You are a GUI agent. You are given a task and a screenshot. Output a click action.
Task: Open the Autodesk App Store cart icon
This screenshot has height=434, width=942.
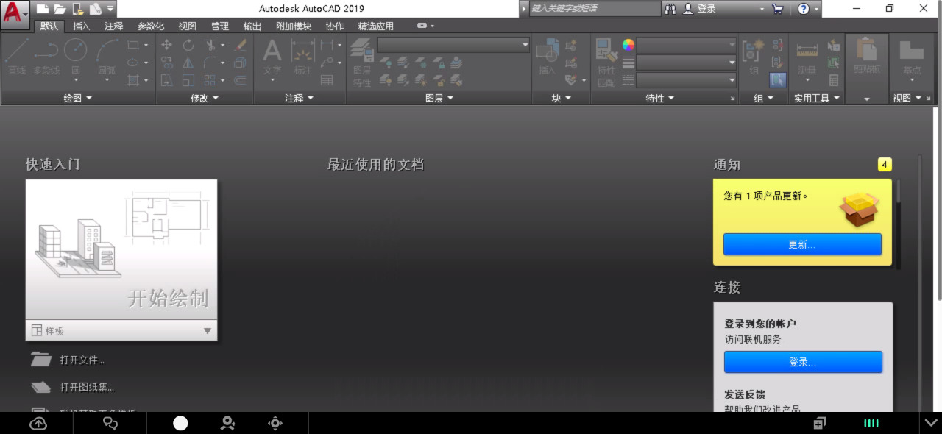[x=778, y=9]
